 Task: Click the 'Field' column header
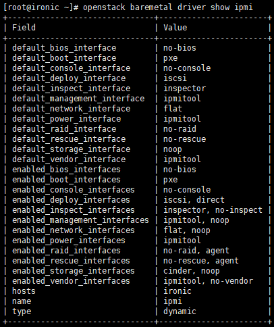click(x=24, y=28)
